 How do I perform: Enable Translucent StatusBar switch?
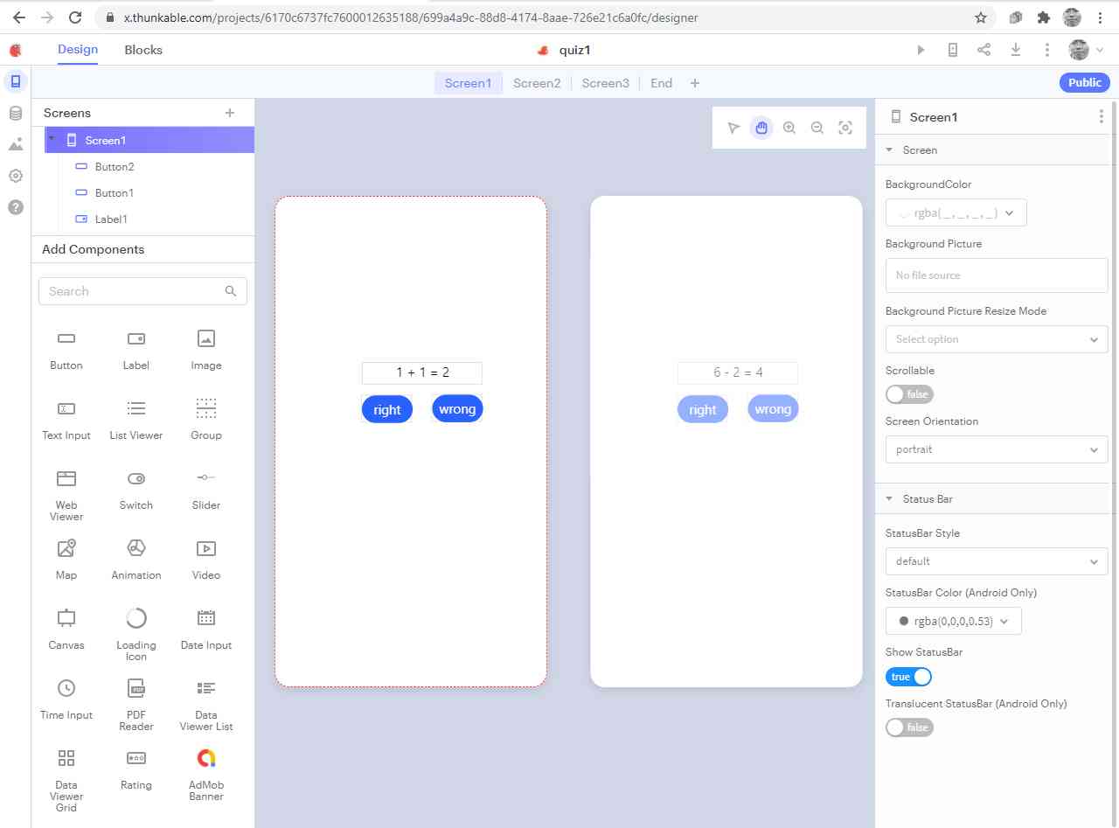click(x=909, y=727)
